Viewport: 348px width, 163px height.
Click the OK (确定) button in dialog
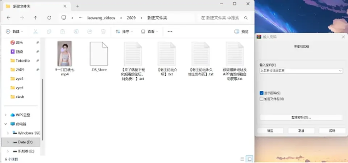point(270,131)
